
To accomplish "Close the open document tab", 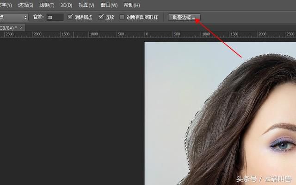I will (21, 28).
